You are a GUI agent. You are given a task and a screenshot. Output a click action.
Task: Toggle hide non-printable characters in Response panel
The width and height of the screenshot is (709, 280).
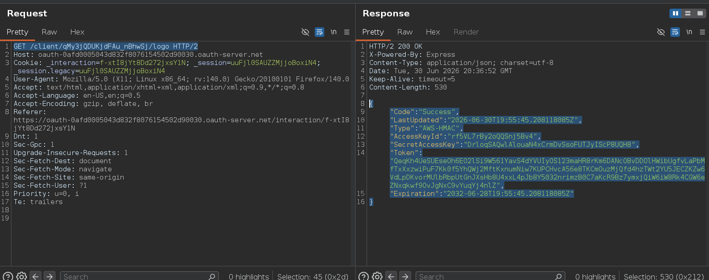pos(661,32)
